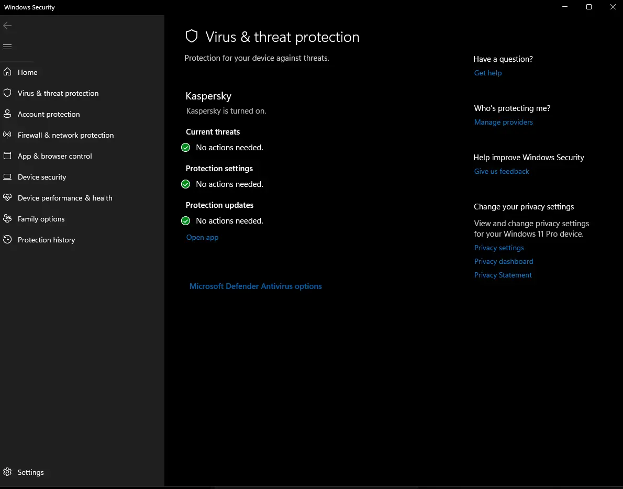The height and width of the screenshot is (489, 623).
Task: Open Family options page
Action: (x=41, y=219)
